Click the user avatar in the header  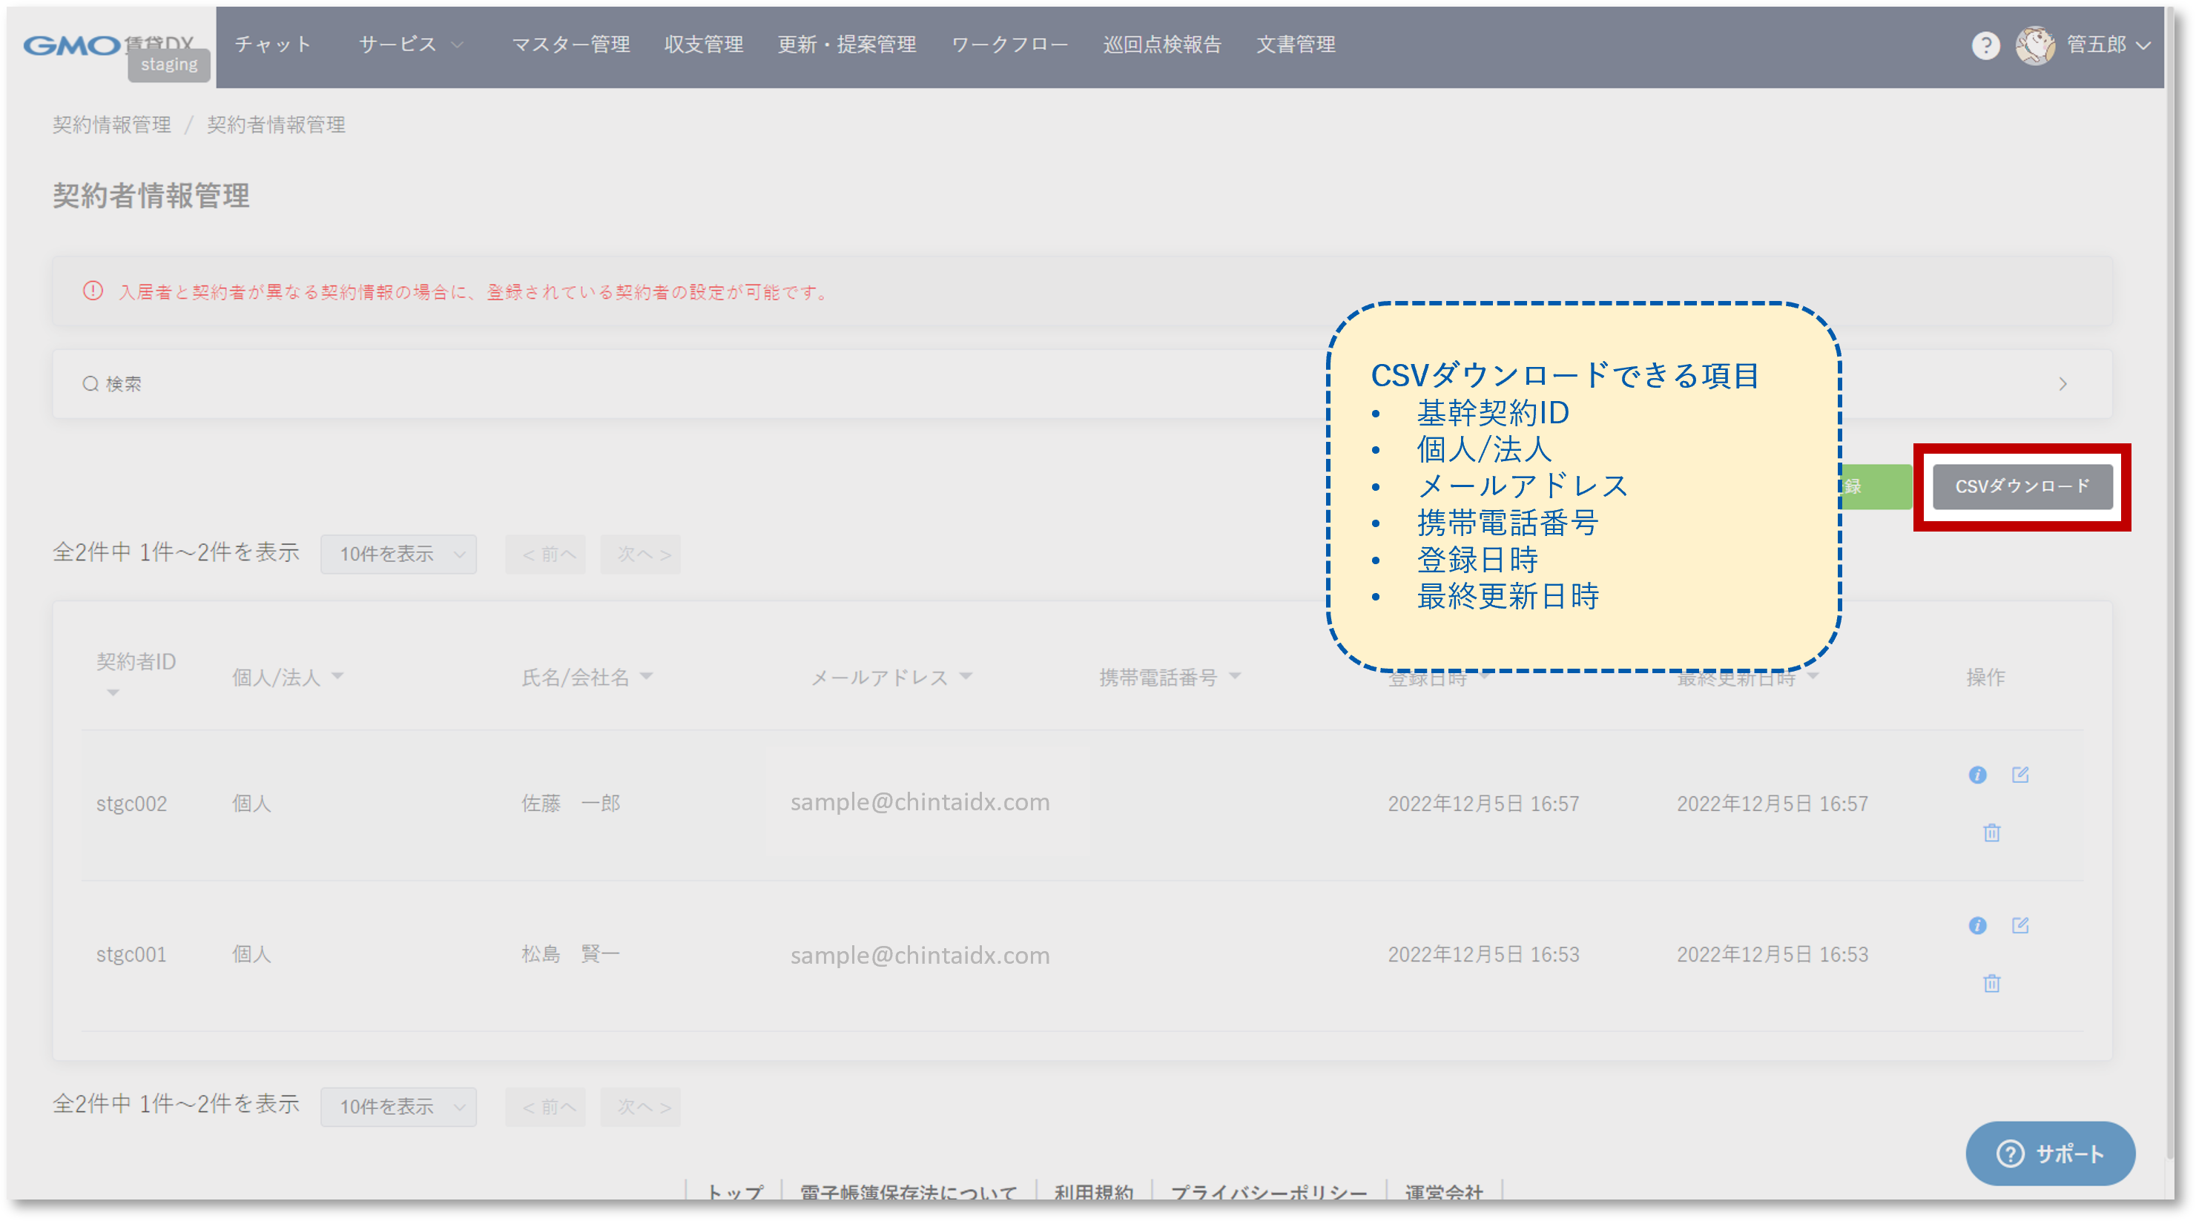2035,45
